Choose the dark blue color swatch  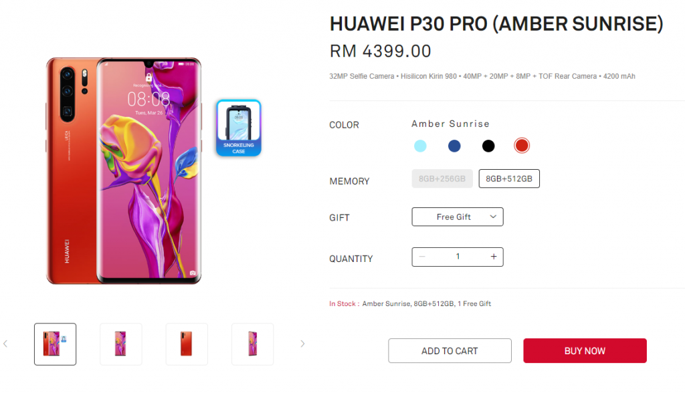pos(454,146)
